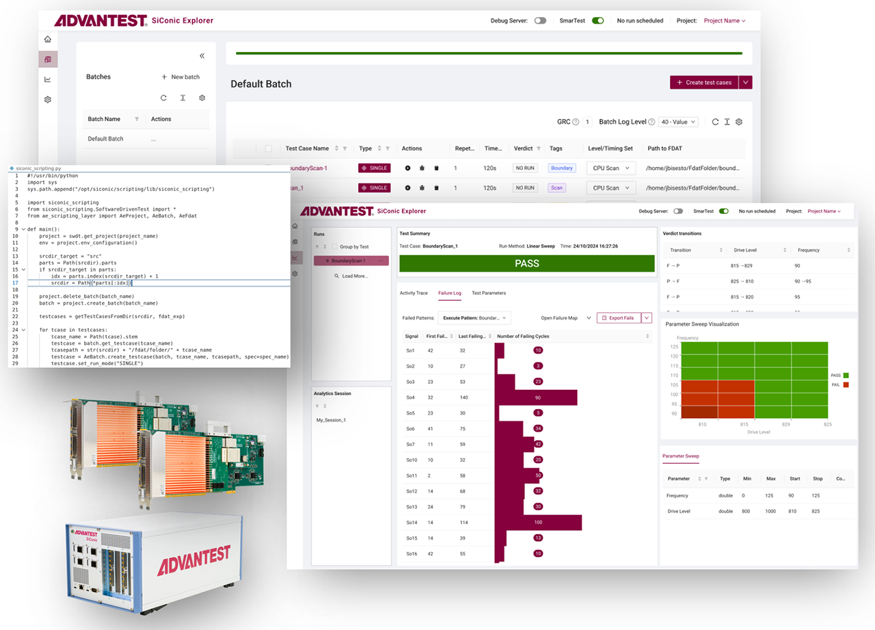Sort Transition column in Verdict transitions
The height and width of the screenshot is (630, 875).
point(721,250)
